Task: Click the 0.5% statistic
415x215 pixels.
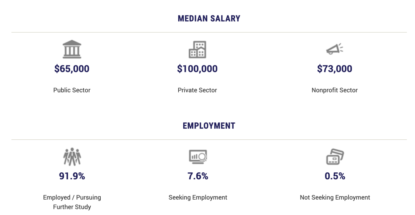Action: click(335, 176)
